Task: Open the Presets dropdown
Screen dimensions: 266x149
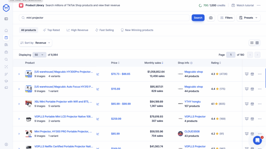Action: tap(248, 18)
